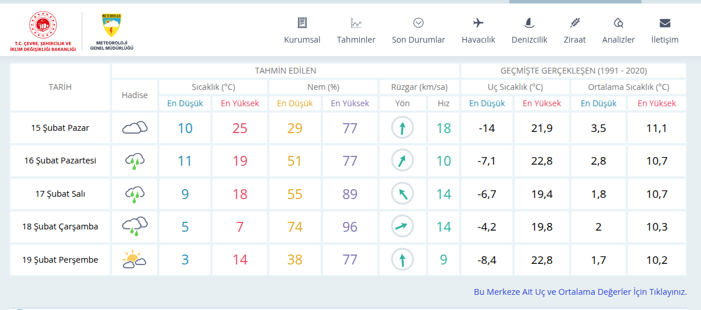Screen dimensions: 701x310
Task: Click the rain cloud icon for 18 Şubat Çarşamba
Action: 134,227
